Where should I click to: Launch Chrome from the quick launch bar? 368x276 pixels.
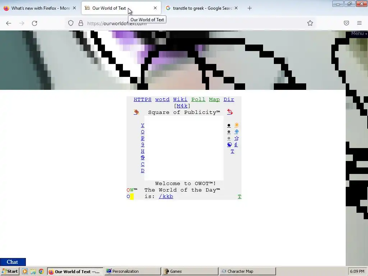point(41,272)
